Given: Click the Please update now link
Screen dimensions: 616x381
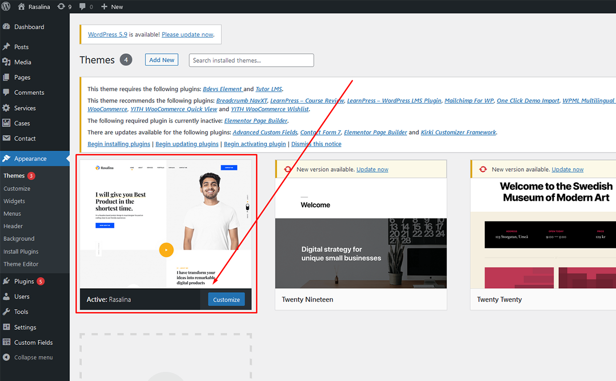Looking at the screenshot, I should 188,35.
